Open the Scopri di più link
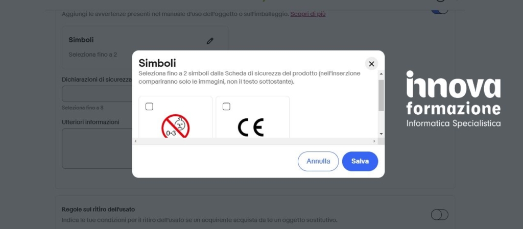The width and height of the screenshot is (523, 229). tap(308, 14)
